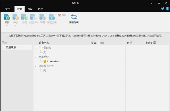Click the 添加 (Add) image icon

point(7,17)
